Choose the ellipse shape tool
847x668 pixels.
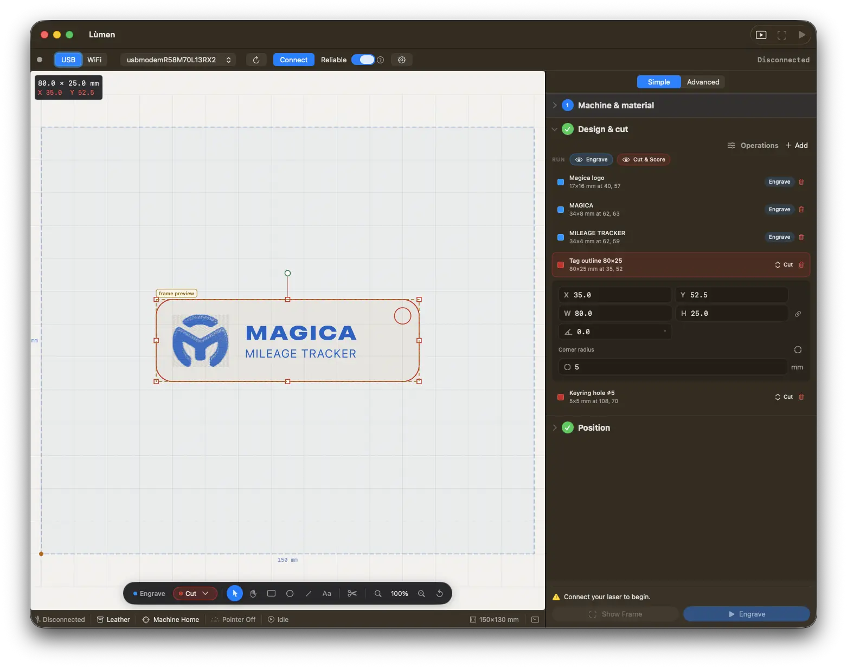tap(290, 593)
